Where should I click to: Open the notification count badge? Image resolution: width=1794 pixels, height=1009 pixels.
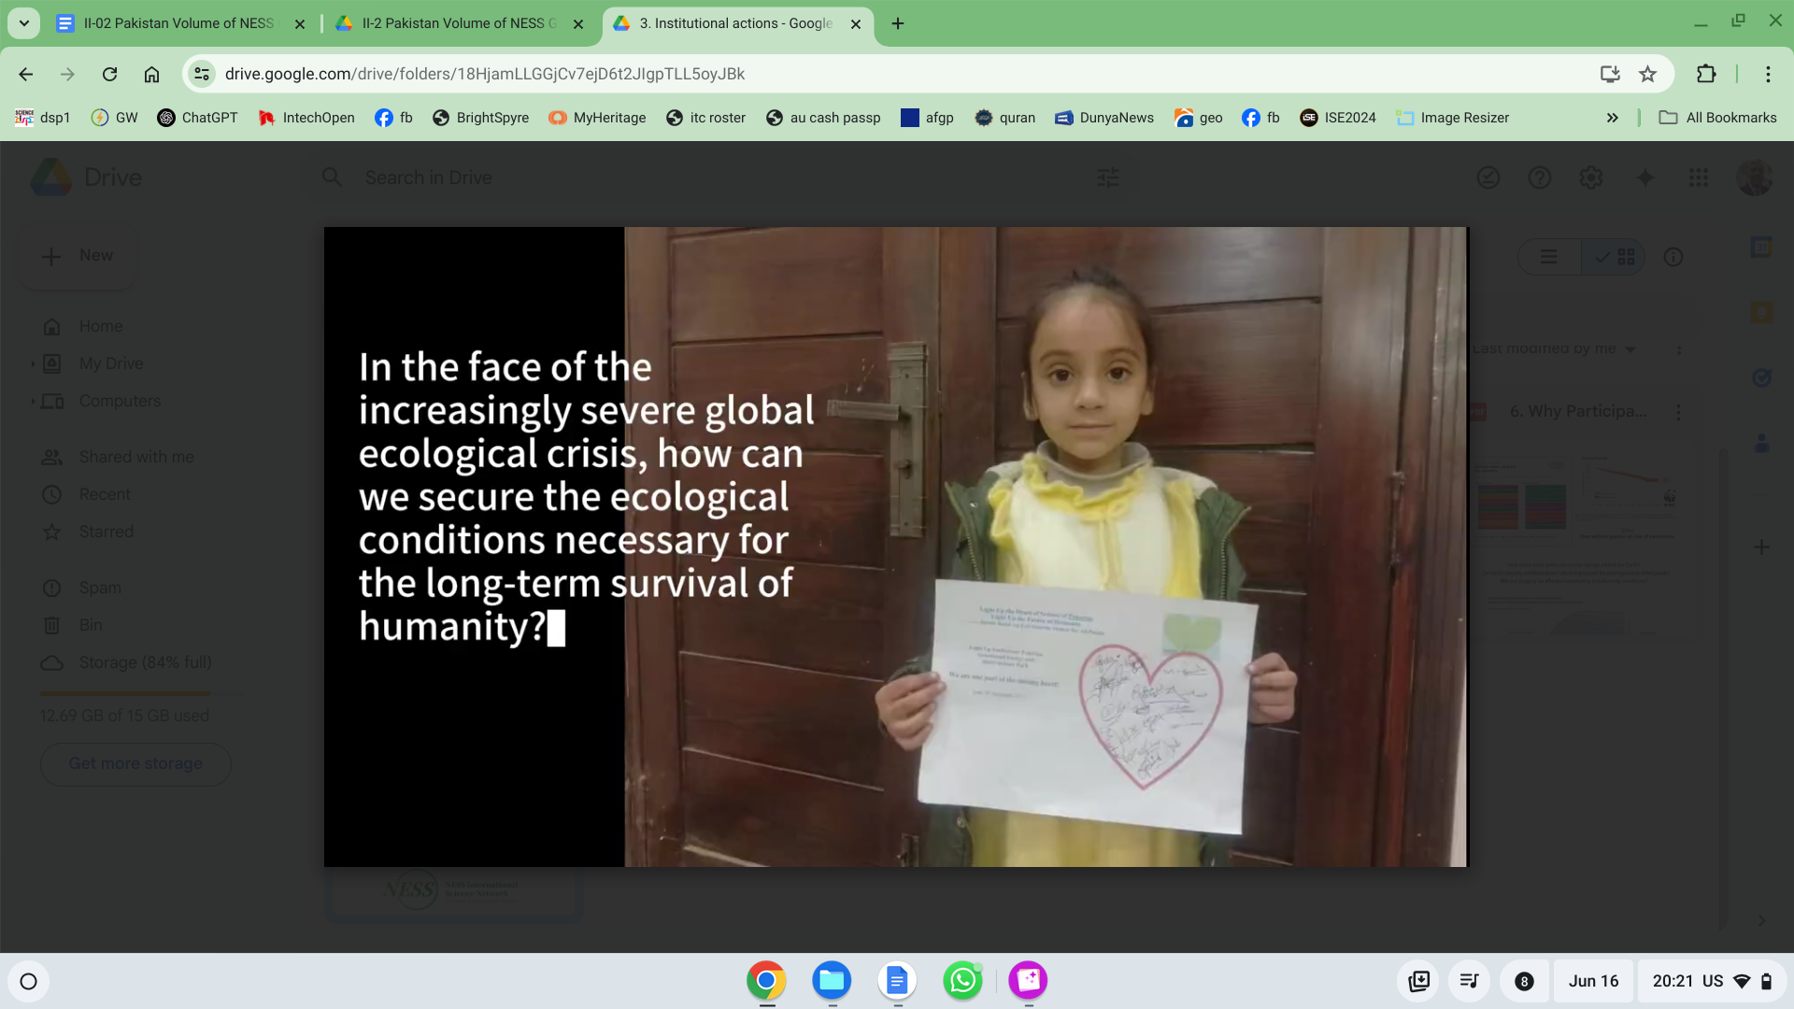tap(1524, 981)
